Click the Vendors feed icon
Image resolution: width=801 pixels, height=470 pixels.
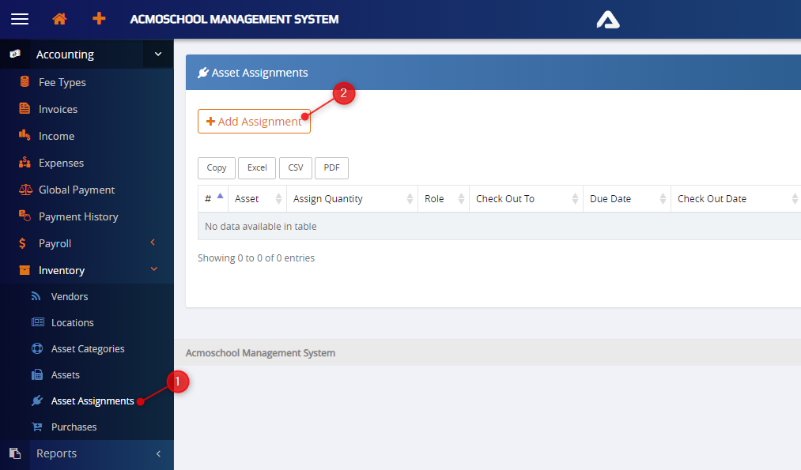coord(36,296)
